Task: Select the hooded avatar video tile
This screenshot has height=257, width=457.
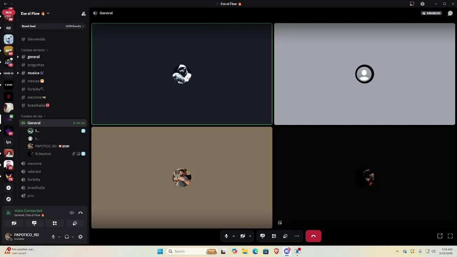Action: 182,74
